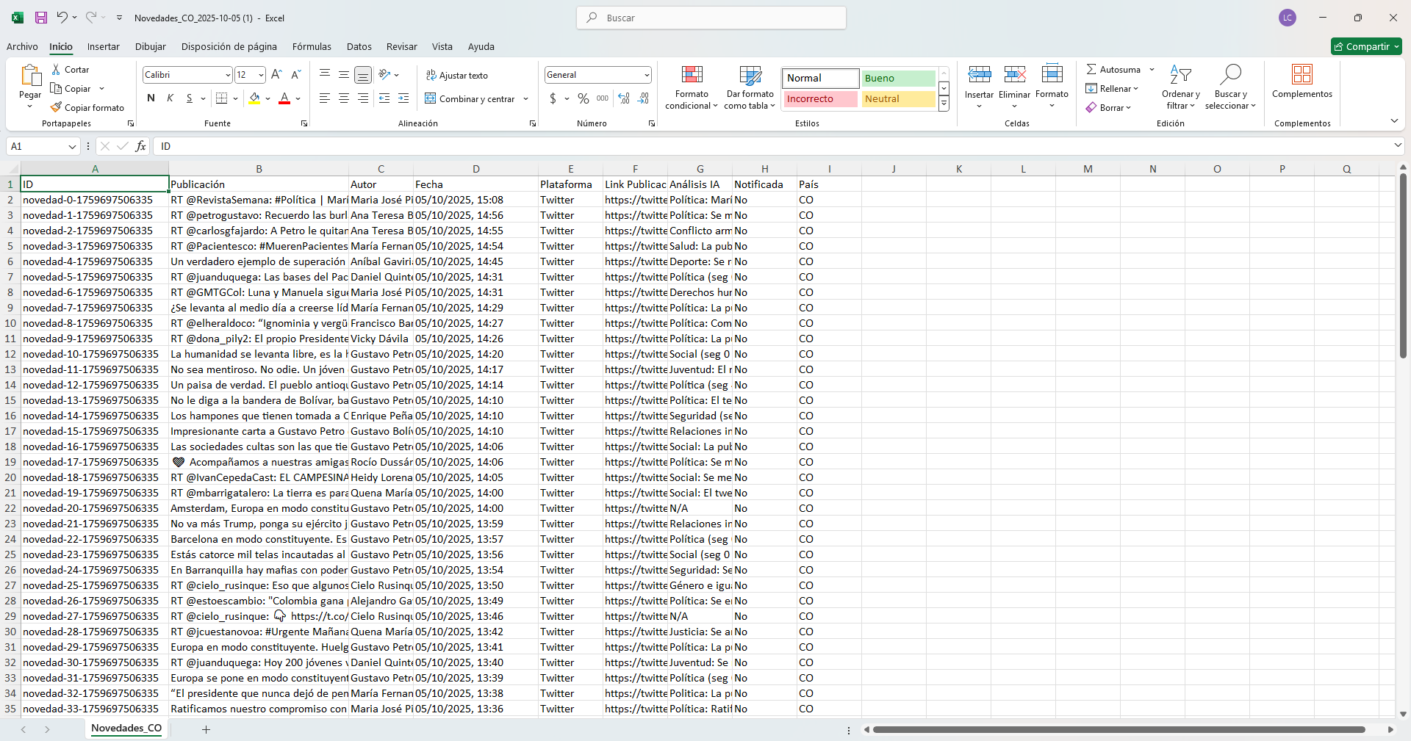Switch to the Datos tab
The width and height of the screenshot is (1411, 741).
coord(359,46)
